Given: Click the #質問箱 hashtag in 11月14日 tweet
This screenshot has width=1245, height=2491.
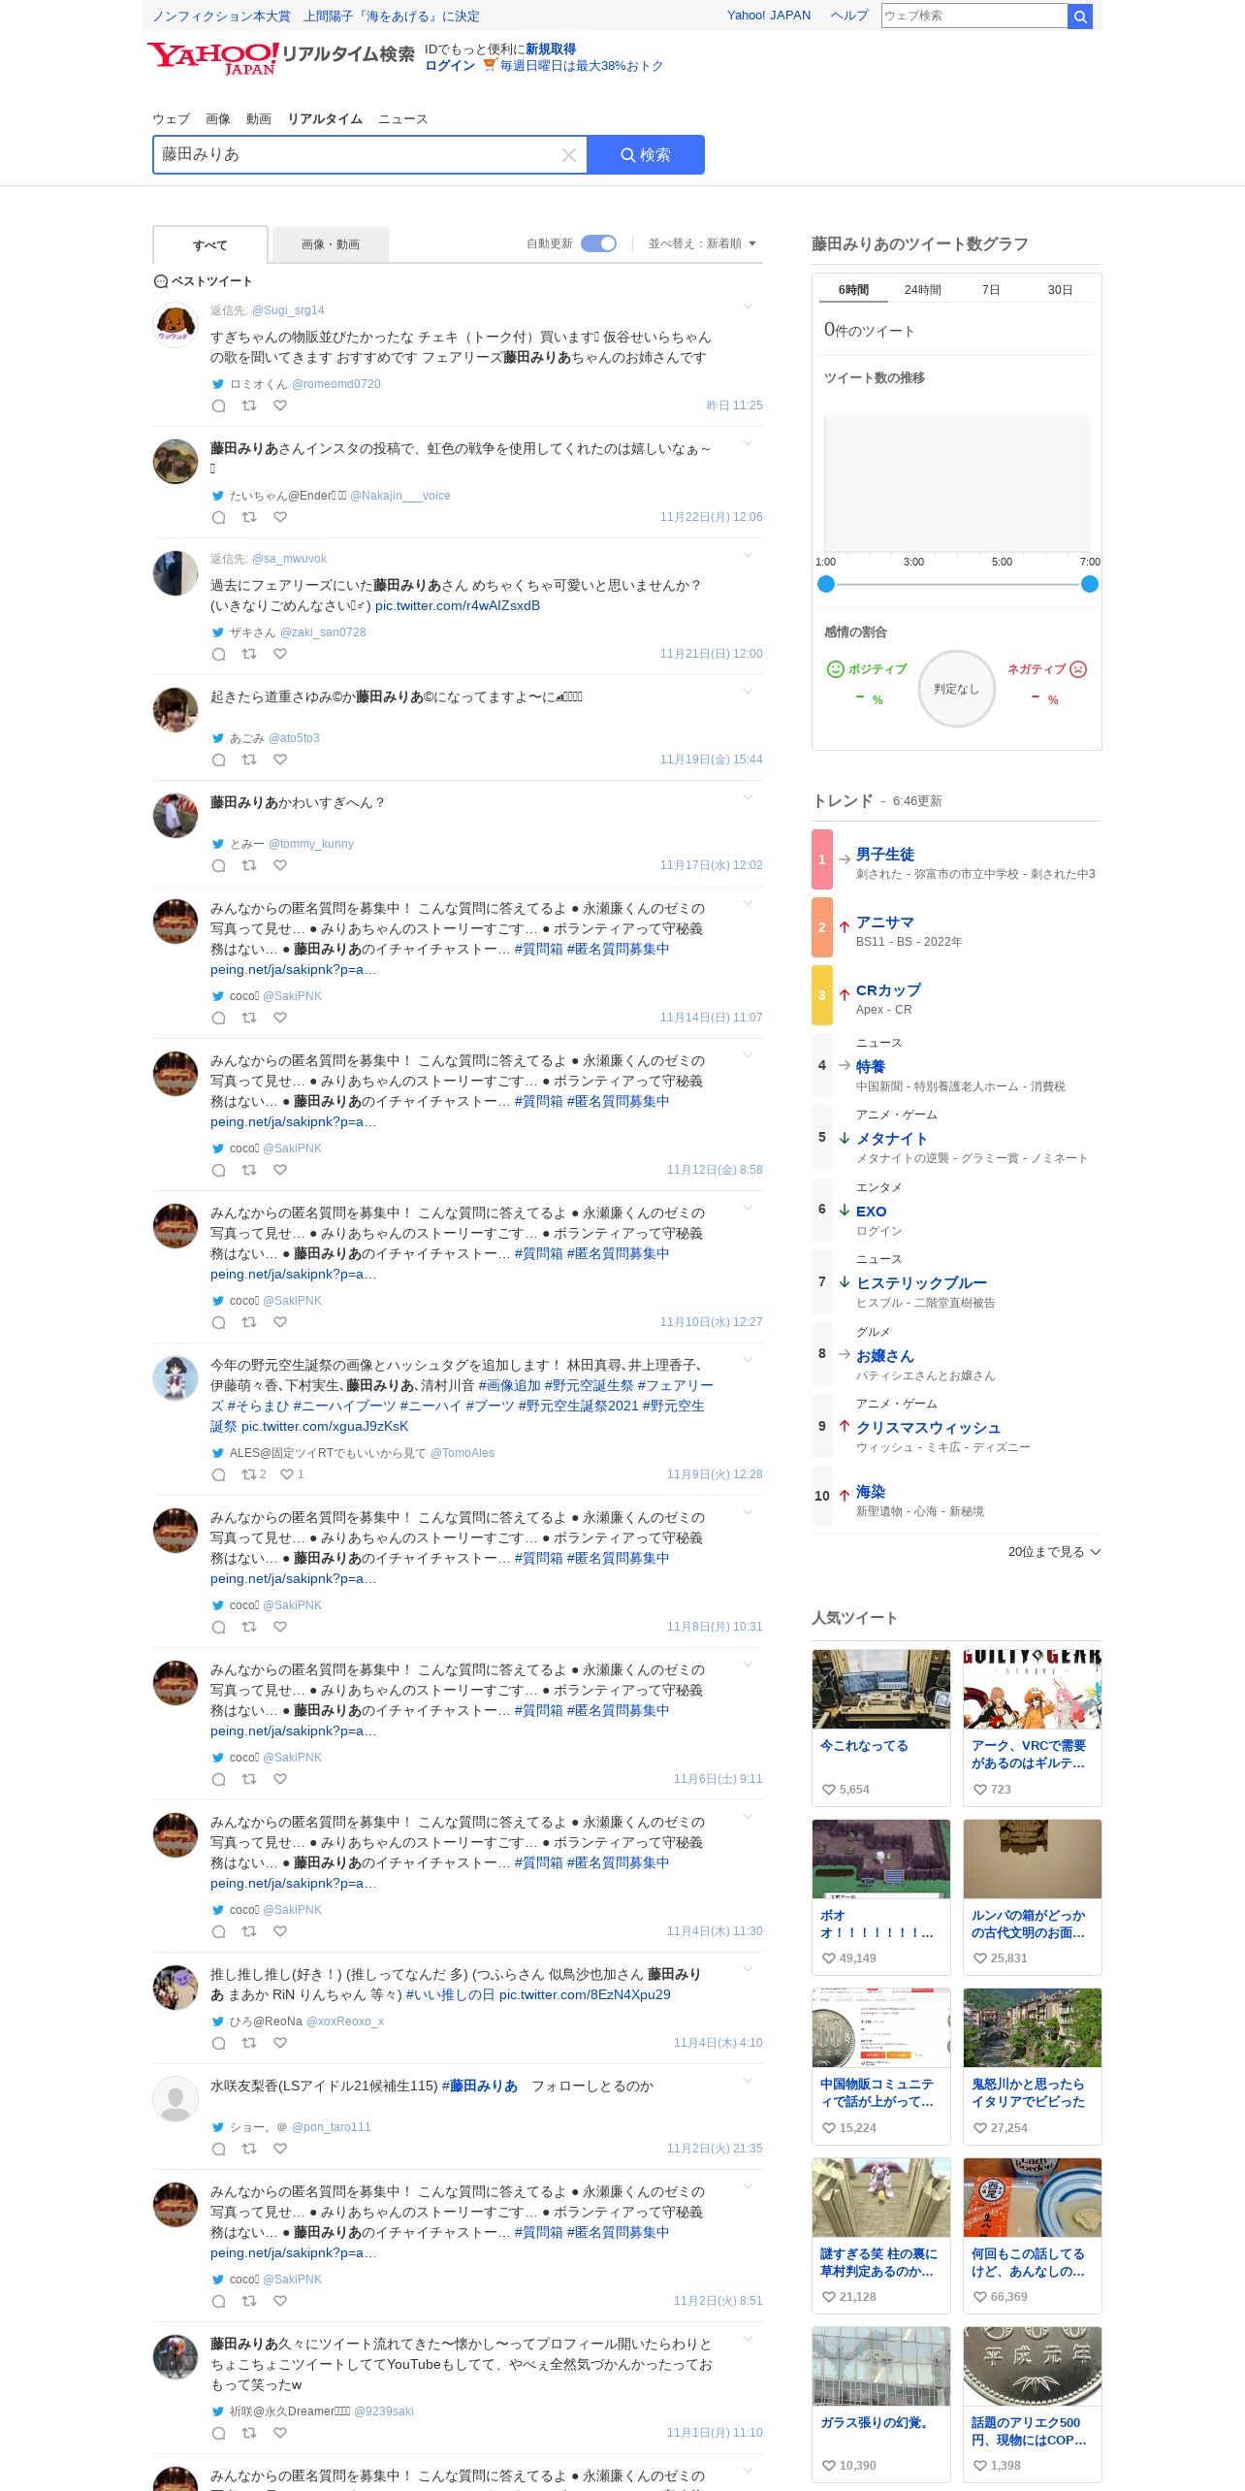Looking at the screenshot, I should [x=538, y=950].
